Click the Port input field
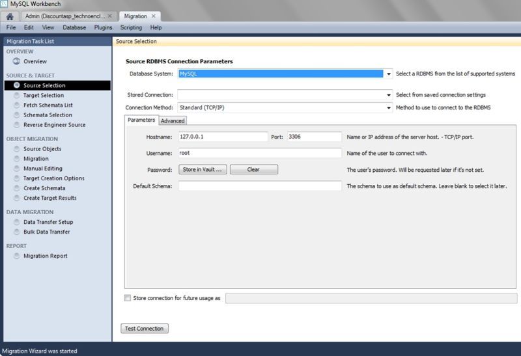 (315, 137)
